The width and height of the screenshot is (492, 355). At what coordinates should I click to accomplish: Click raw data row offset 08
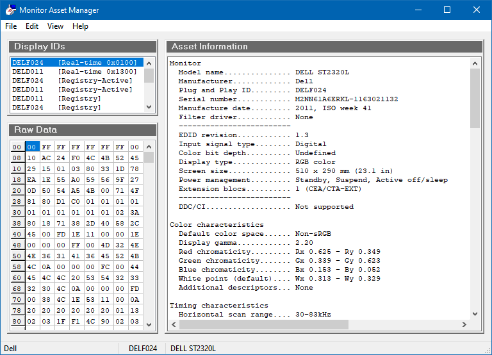[17, 158]
